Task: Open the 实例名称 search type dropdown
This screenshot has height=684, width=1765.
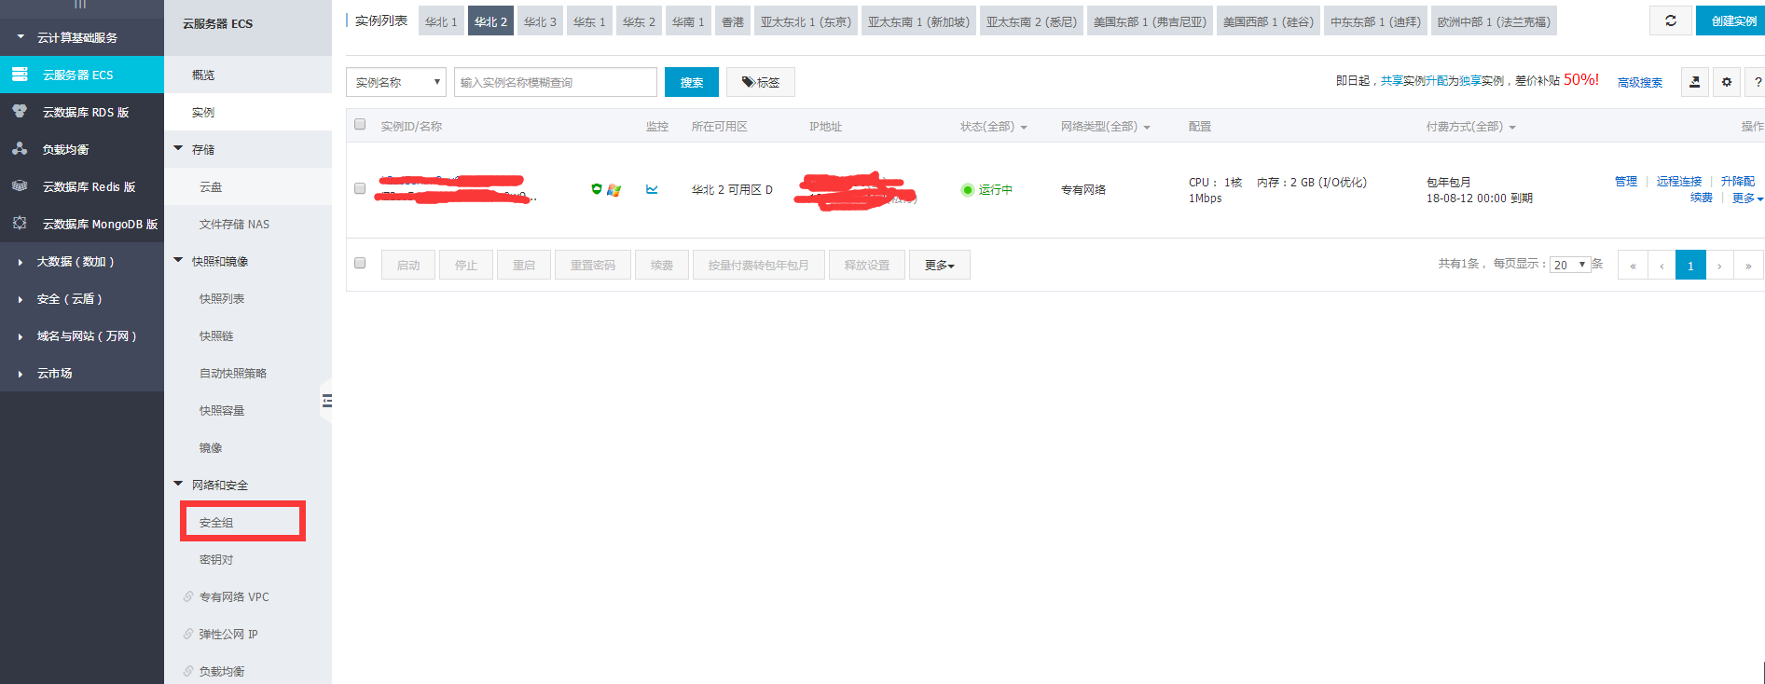Action: click(x=396, y=82)
